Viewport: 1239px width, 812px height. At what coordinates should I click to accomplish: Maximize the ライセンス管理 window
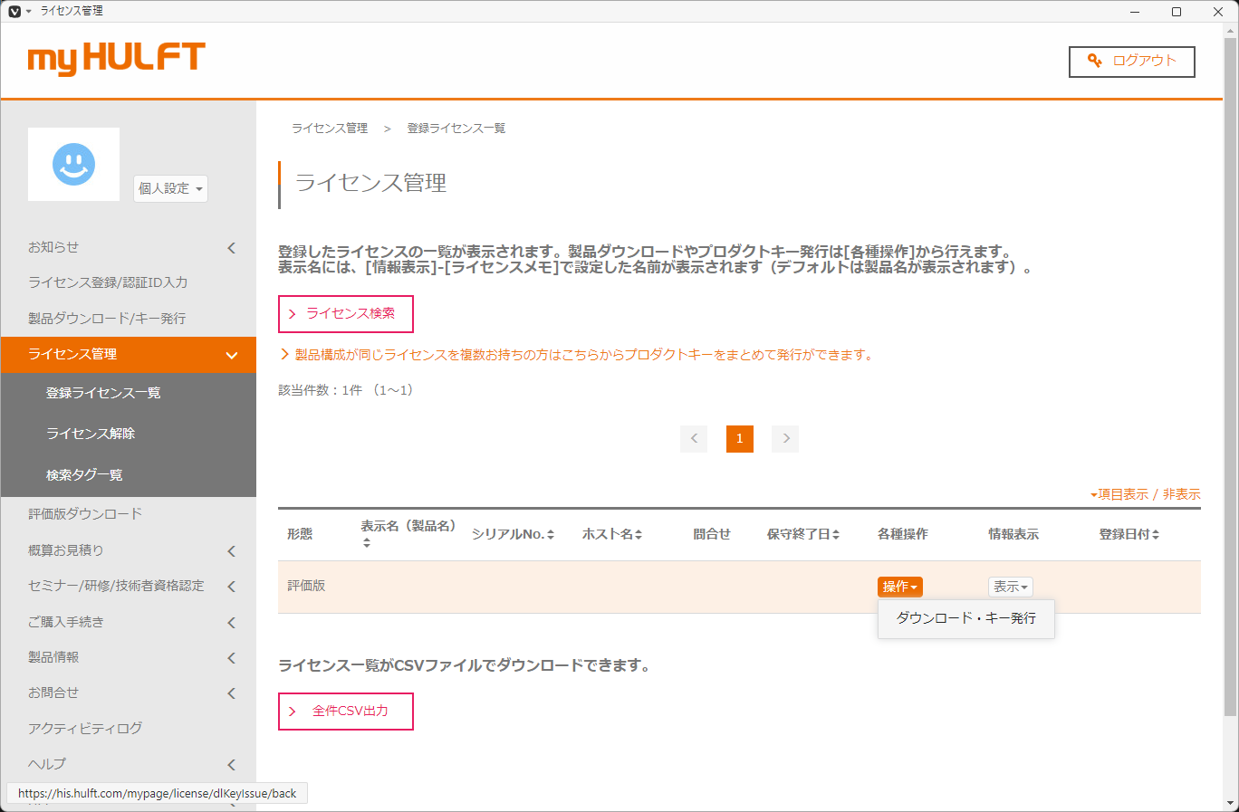[1177, 11]
